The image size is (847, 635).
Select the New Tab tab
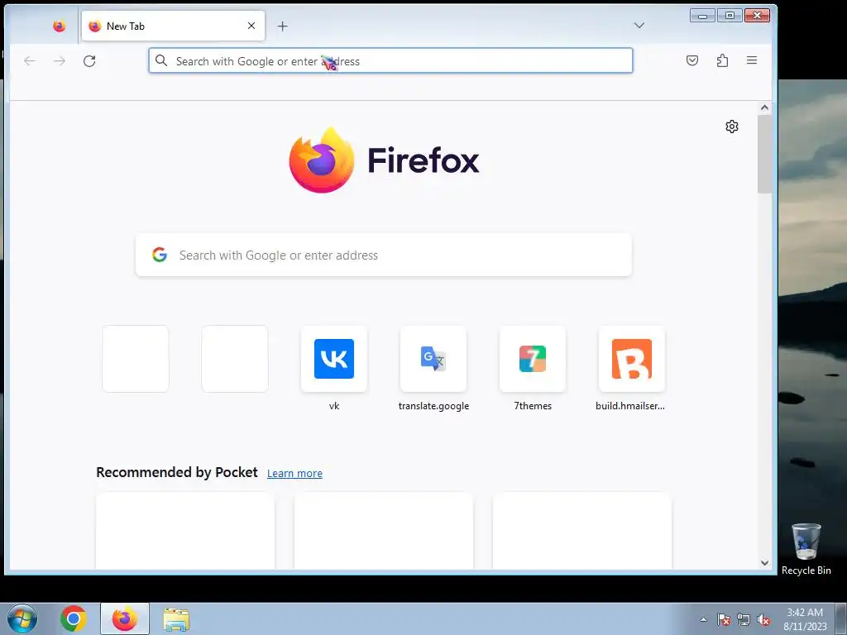click(173, 26)
